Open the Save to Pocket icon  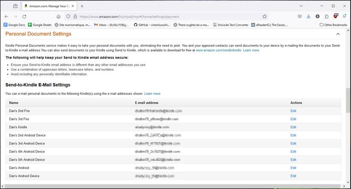tap(300, 17)
